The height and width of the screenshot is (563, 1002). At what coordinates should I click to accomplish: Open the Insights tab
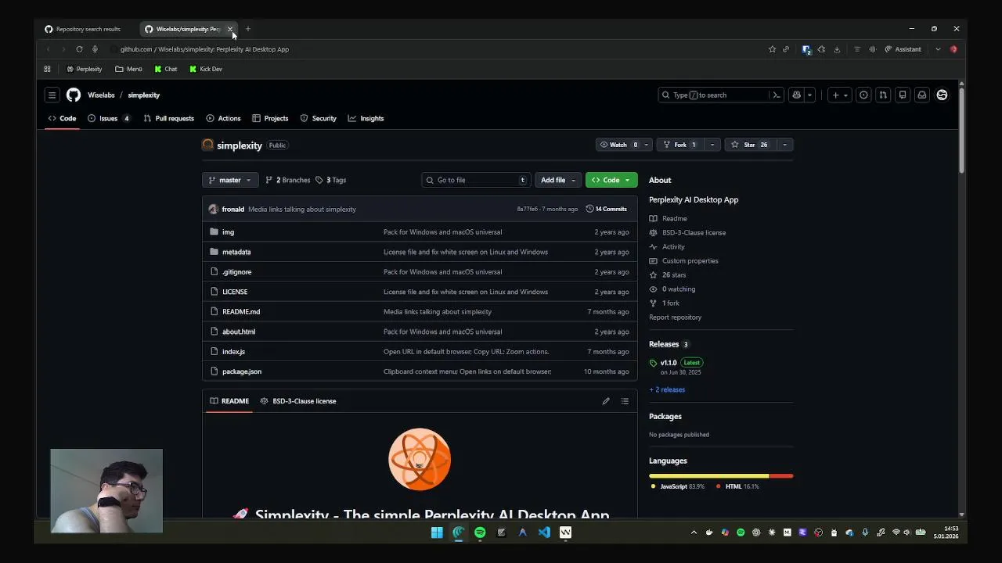[x=366, y=118]
